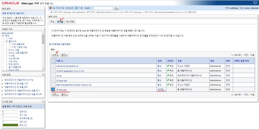Open 환경설정 from the toolbar
This screenshot has width=259, height=130.
(69, 8)
